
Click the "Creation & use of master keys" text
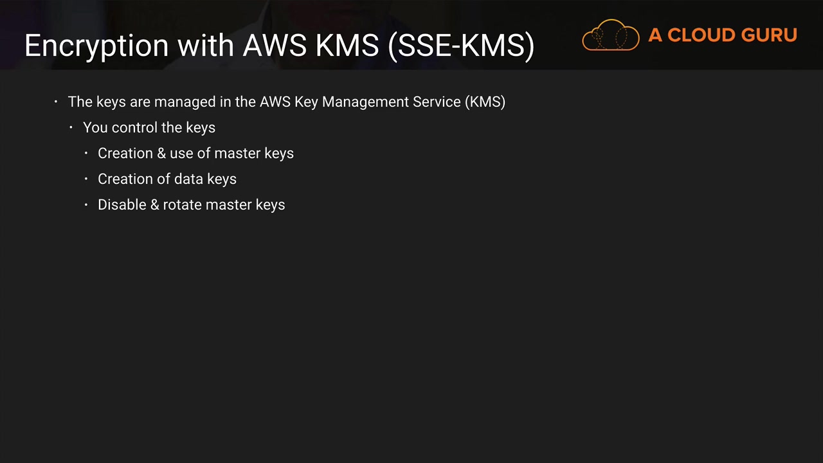[195, 153]
